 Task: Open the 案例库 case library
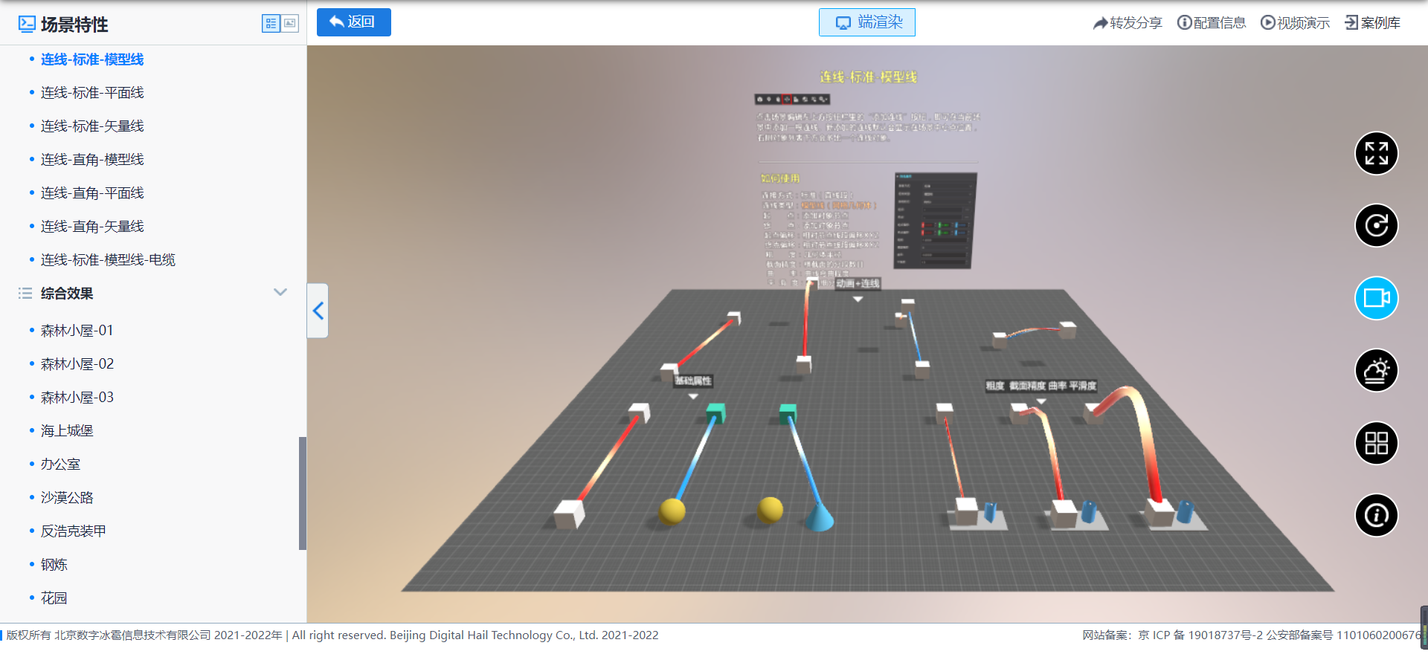[x=1372, y=23]
